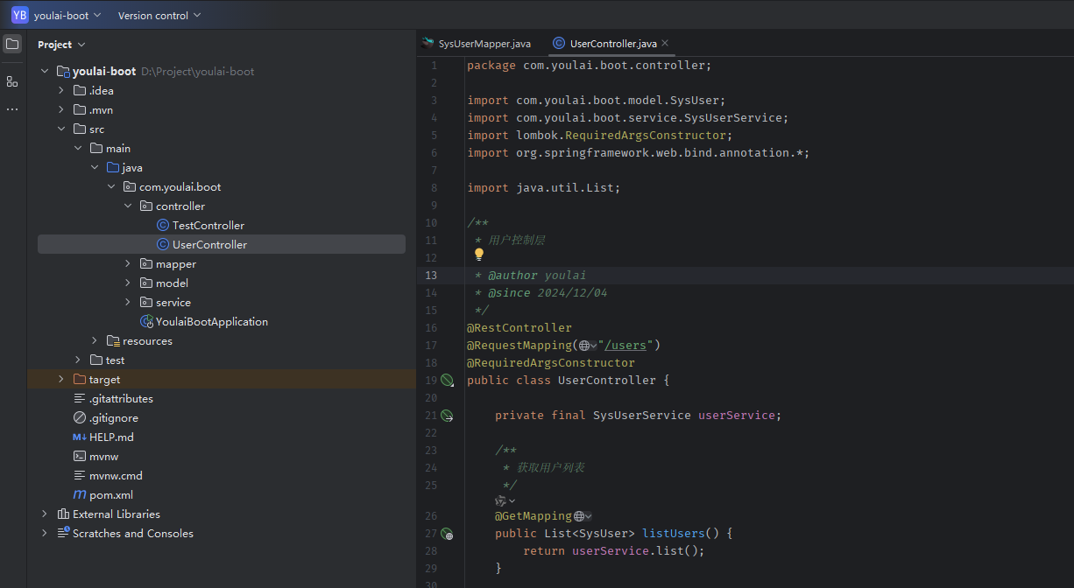The height and width of the screenshot is (588, 1074).
Task: Switch to SysUserMapper.java tab
Action: 477,43
